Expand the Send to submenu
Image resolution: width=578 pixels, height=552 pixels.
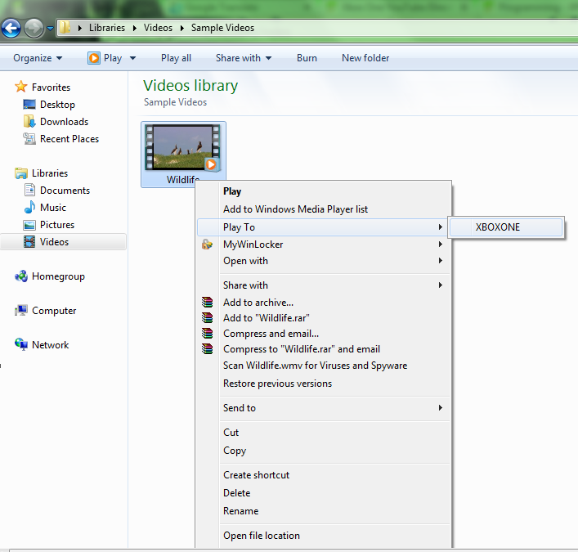(x=323, y=408)
